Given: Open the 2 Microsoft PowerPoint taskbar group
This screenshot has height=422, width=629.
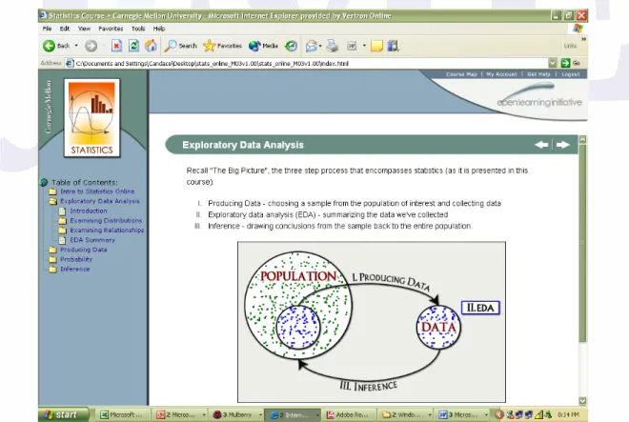Looking at the screenshot, I should (x=181, y=414).
